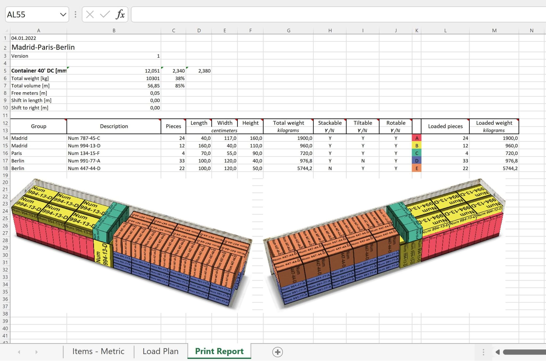Screen dimensions: 546x361
Task: Select the Print Report tab
Action: [x=219, y=351]
